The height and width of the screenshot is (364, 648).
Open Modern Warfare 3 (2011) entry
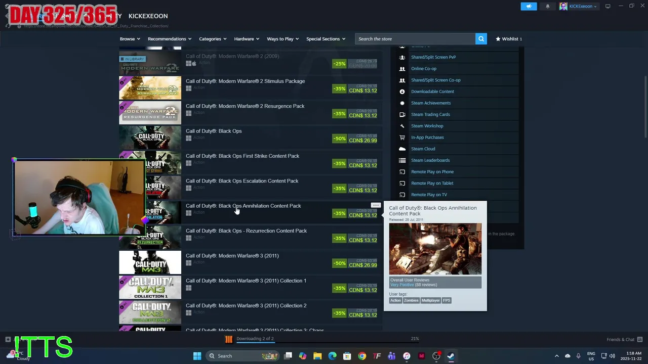coord(251,262)
